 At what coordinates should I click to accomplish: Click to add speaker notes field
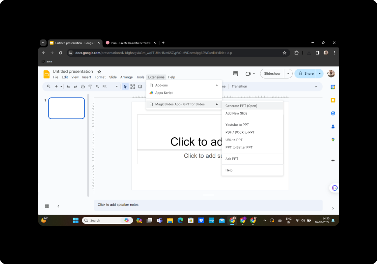pyautogui.click(x=208, y=205)
